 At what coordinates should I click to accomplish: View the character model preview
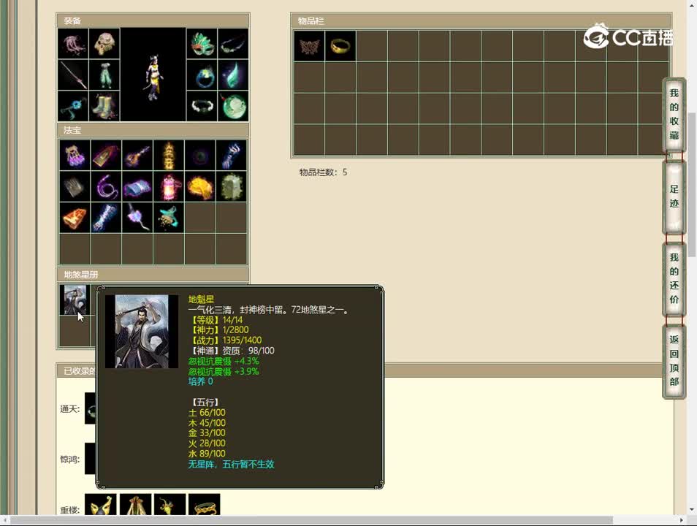(x=153, y=75)
